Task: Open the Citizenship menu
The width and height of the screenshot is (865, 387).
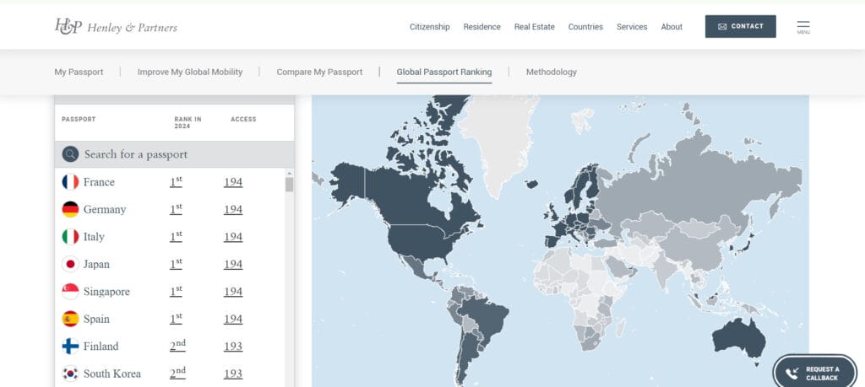Action: pyautogui.click(x=429, y=26)
